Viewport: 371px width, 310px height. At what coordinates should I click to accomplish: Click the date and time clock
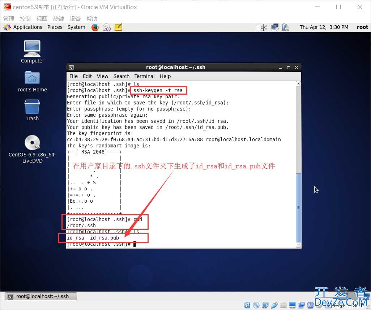pos(324,27)
